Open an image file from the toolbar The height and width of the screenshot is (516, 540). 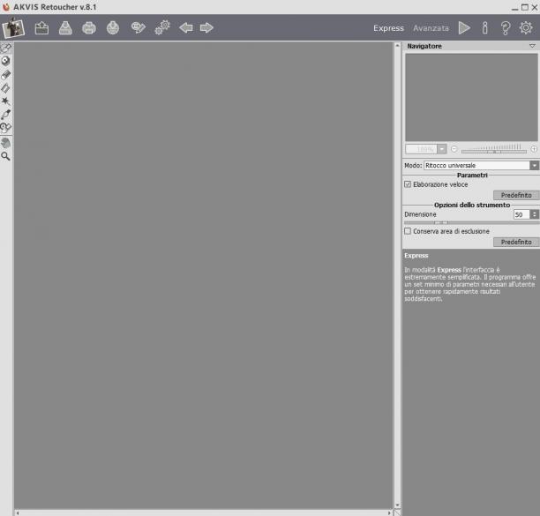click(41, 28)
